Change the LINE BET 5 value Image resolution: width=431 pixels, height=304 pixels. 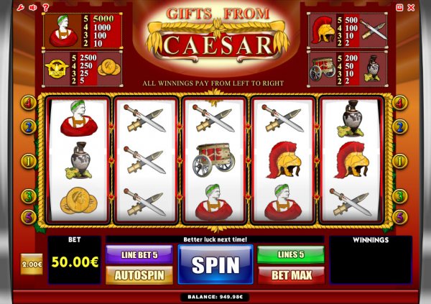pos(139,254)
